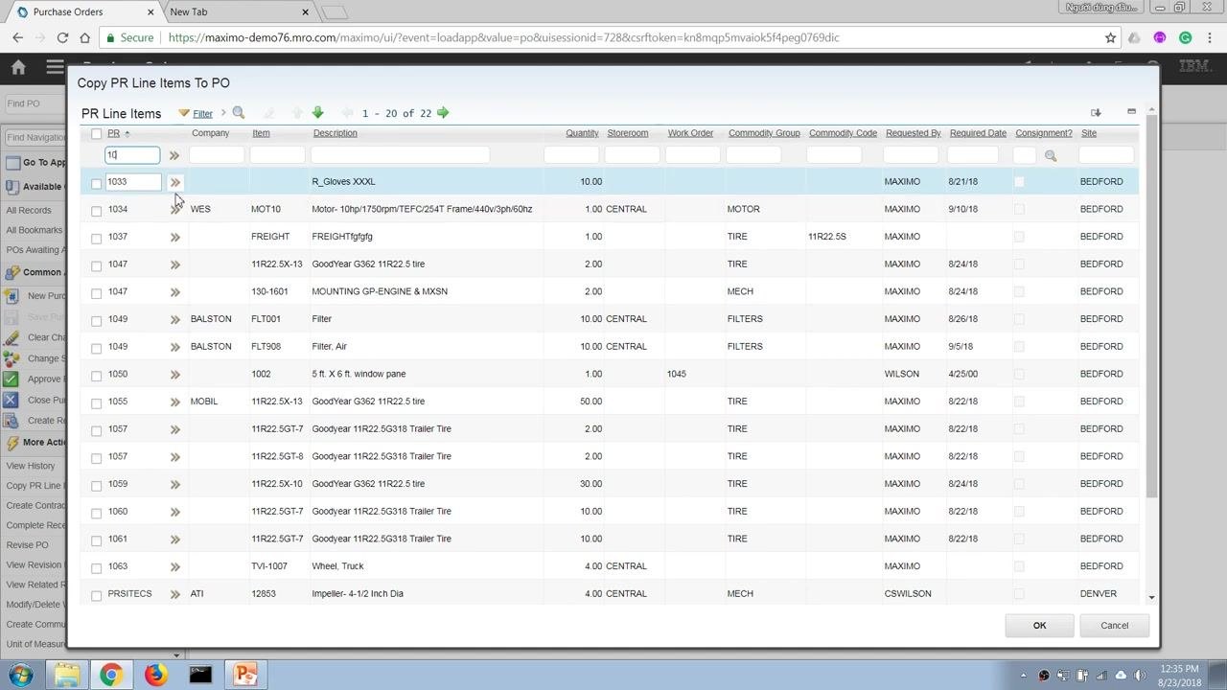Confirm dialog with OK button
Viewport: 1227px width, 690px height.
(x=1039, y=626)
